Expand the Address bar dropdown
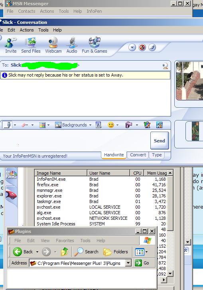The width and height of the screenshot is (203, 290). click(x=128, y=263)
